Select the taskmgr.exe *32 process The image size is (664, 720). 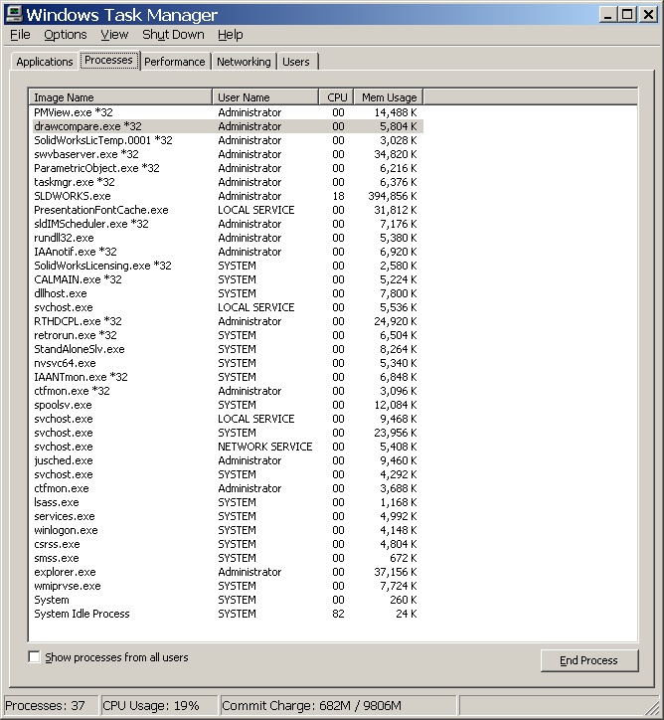pos(228,182)
